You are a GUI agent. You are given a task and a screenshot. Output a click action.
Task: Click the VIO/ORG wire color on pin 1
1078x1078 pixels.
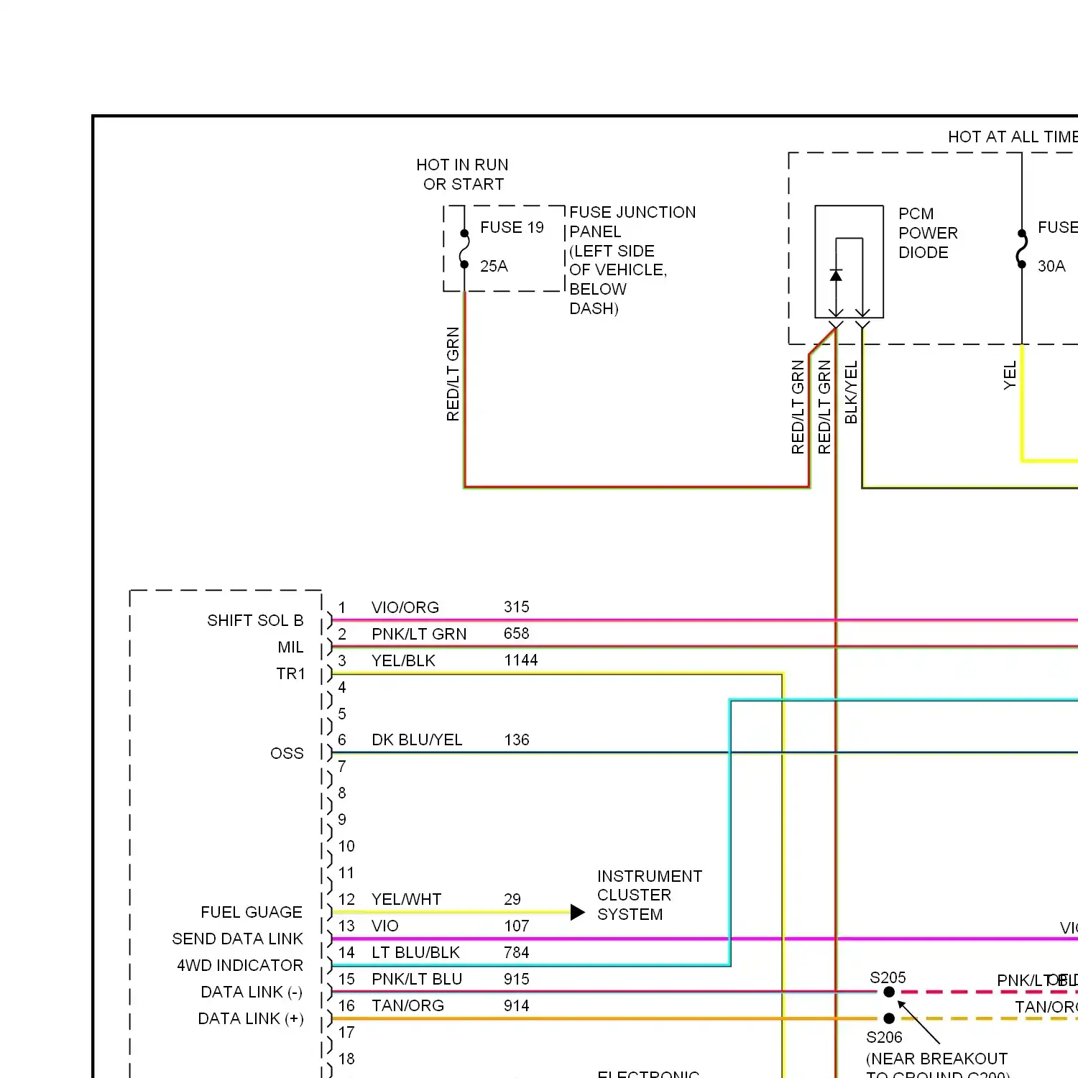405,607
